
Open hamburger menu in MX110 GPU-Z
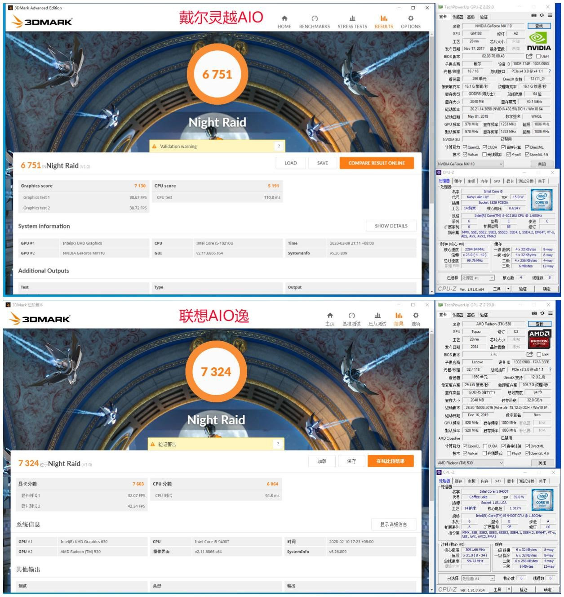pos(550,16)
